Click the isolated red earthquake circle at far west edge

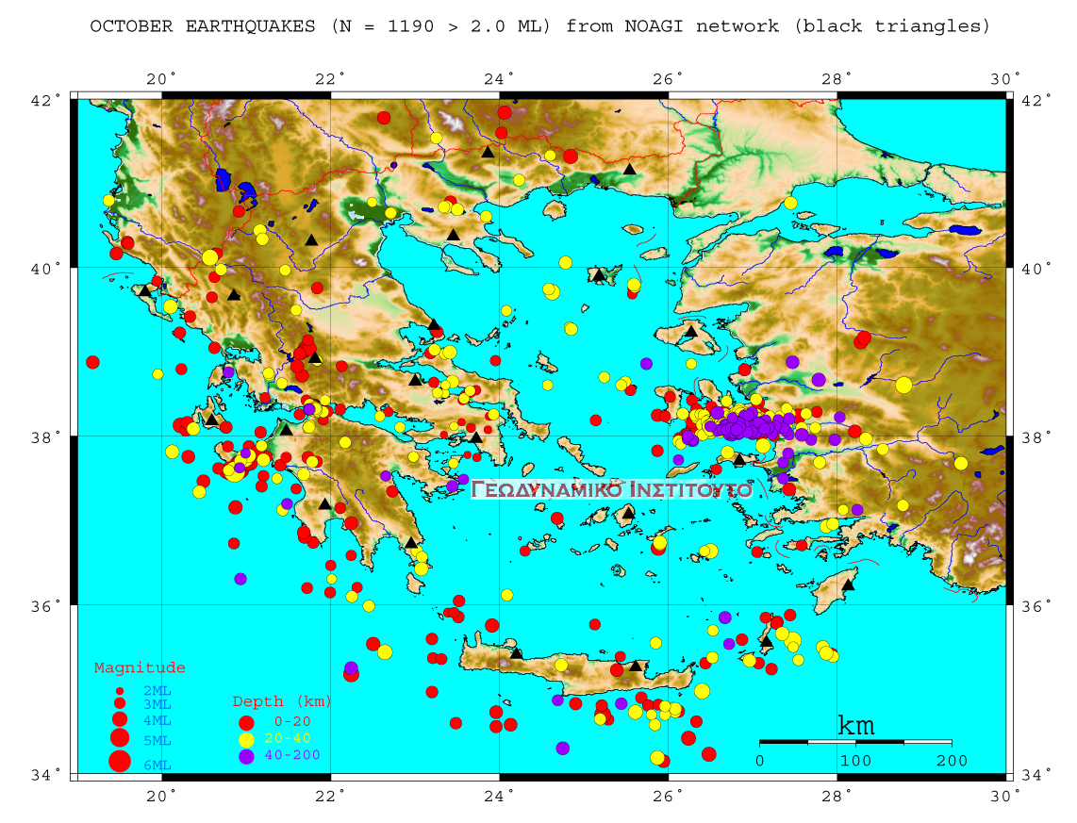coord(92,362)
